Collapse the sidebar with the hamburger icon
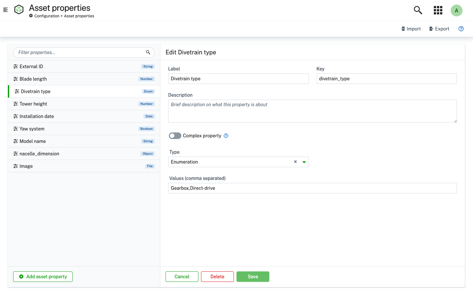Viewport: 473px width, 295px height. (5, 10)
